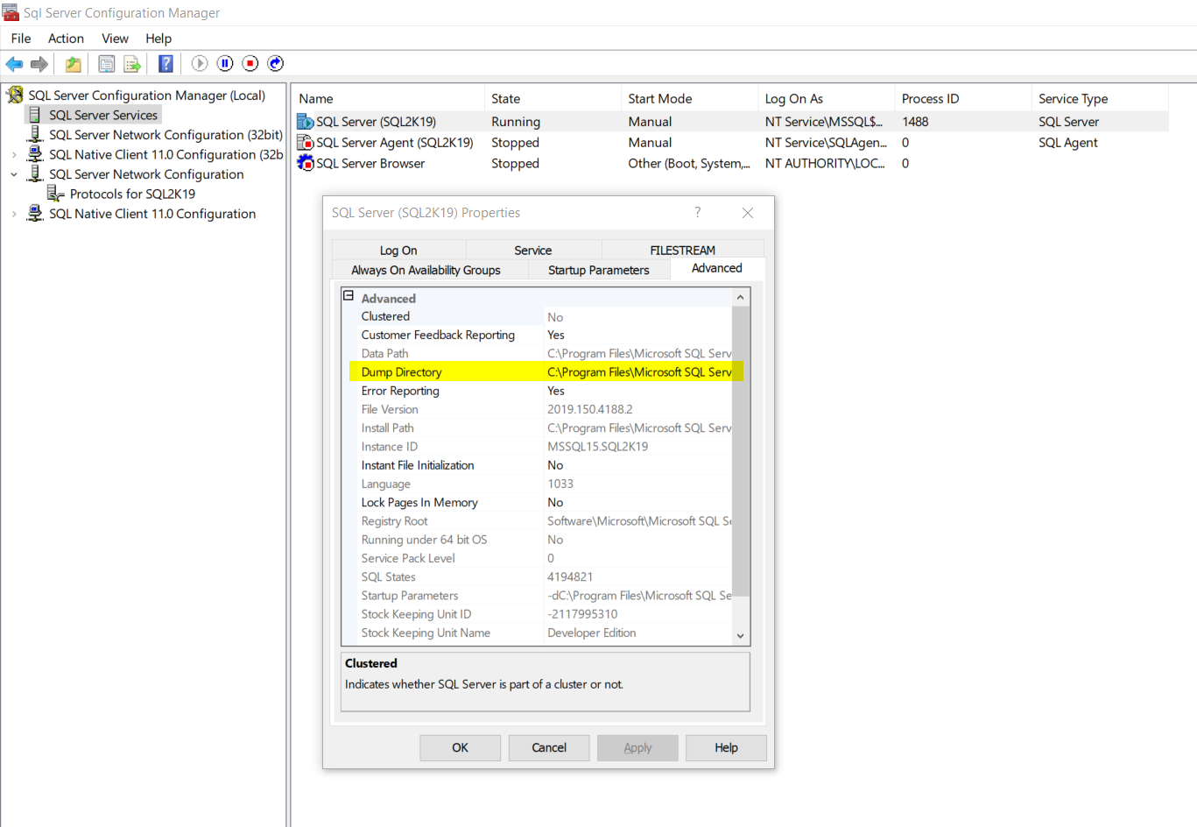
Task: Click the Export List toolbar icon
Action: [132, 64]
